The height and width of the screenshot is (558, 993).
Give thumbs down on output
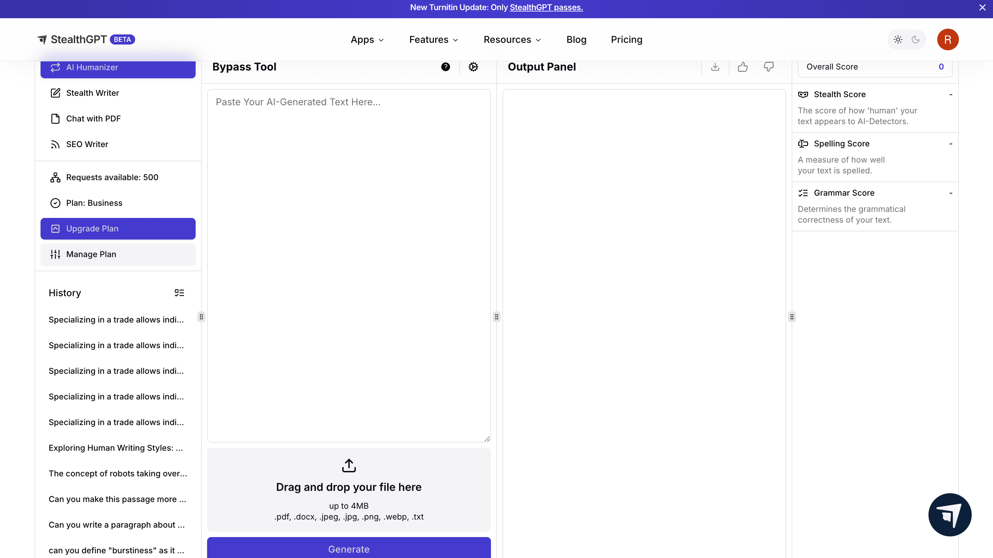click(x=768, y=67)
